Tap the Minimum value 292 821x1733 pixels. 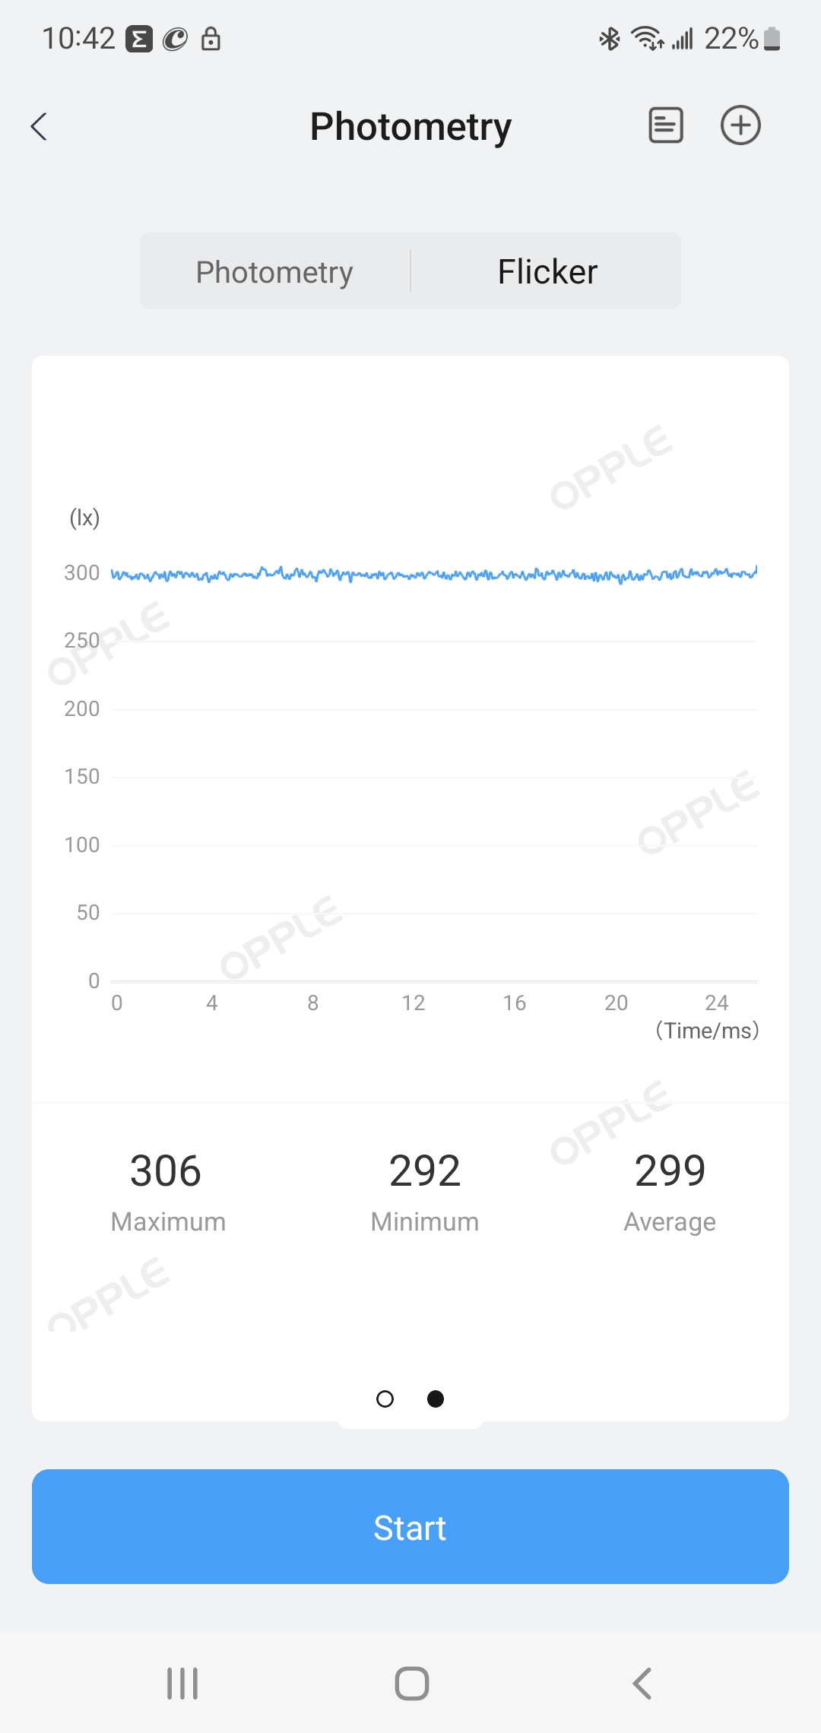click(x=424, y=1171)
